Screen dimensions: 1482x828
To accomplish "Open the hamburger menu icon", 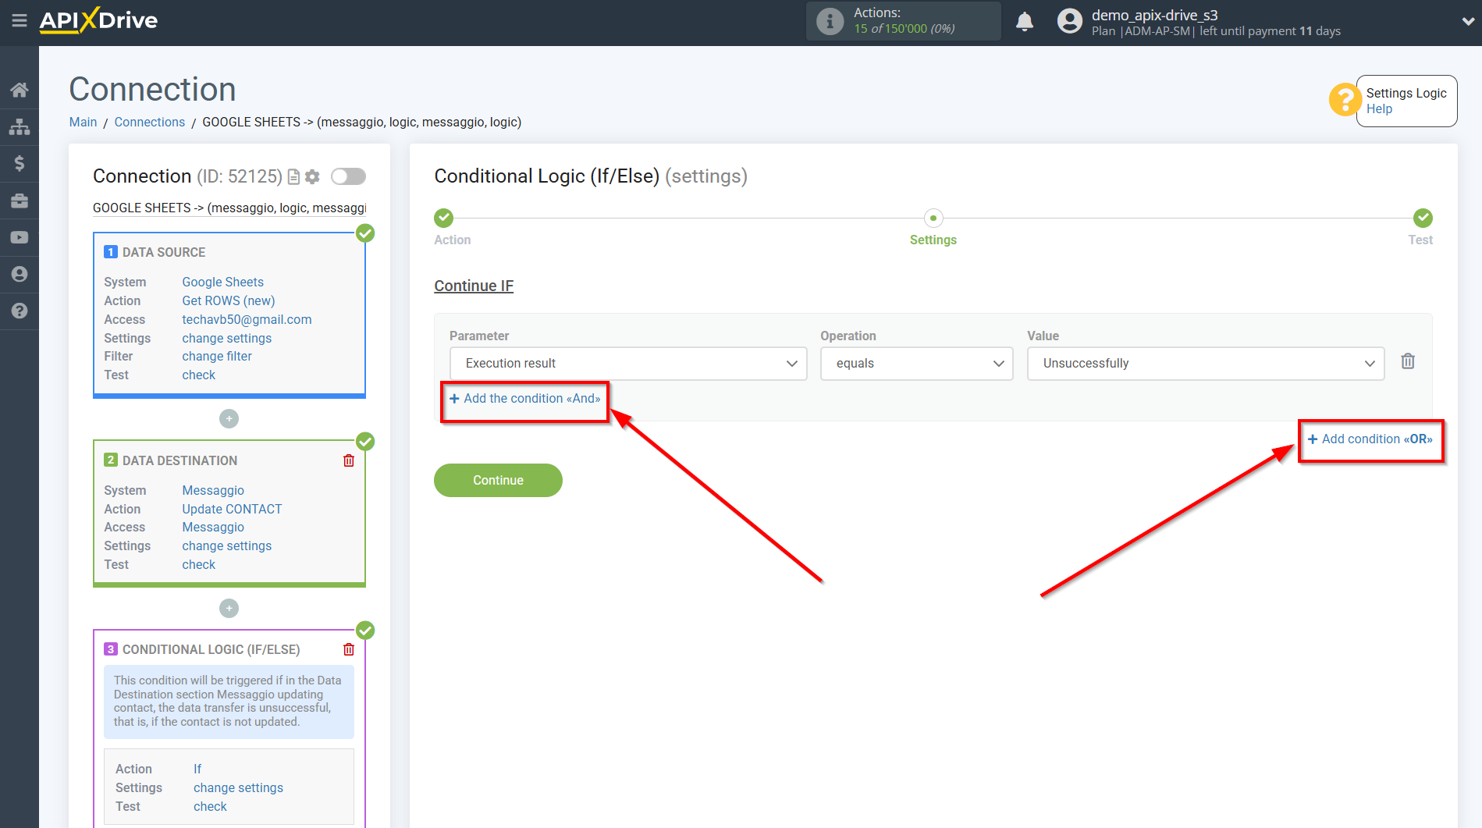I will coord(20,21).
